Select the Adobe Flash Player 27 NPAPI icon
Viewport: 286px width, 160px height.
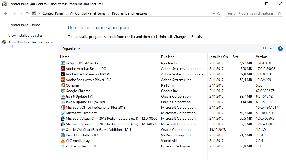click(x=63, y=74)
